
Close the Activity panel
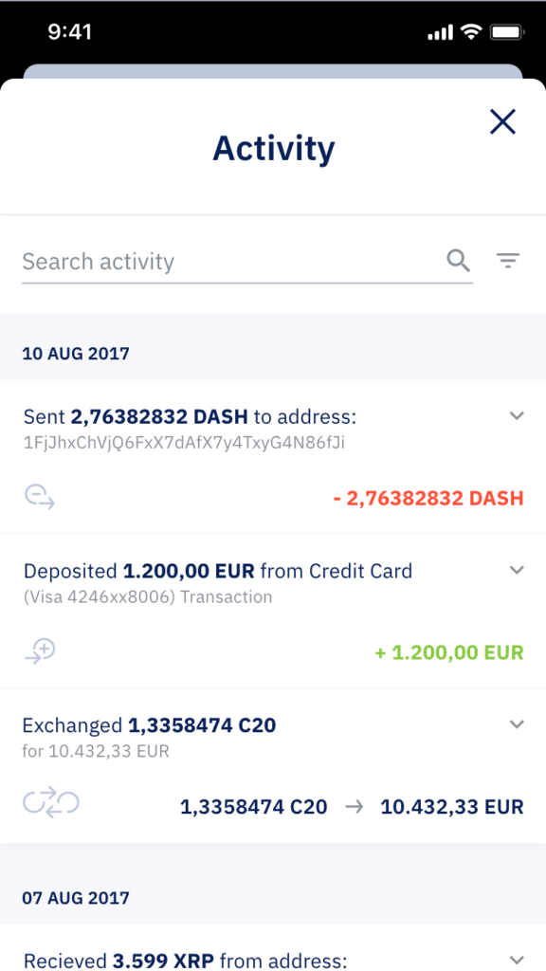click(x=502, y=121)
